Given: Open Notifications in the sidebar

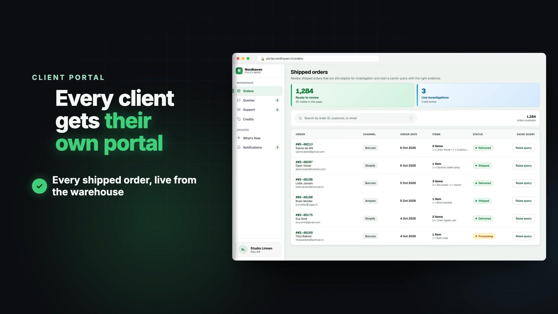Looking at the screenshot, I should [x=258, y=147].
